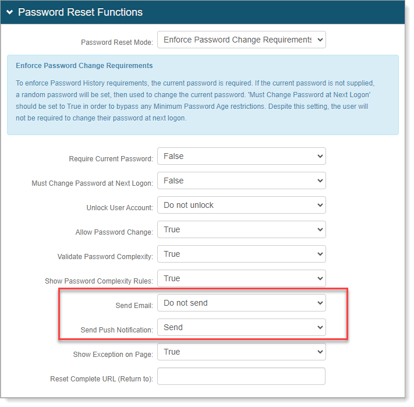Click the Reset Complete URL (Return to) label
Image resolution: width=414 pixels, height=407 pixels.
pos(101,379)
